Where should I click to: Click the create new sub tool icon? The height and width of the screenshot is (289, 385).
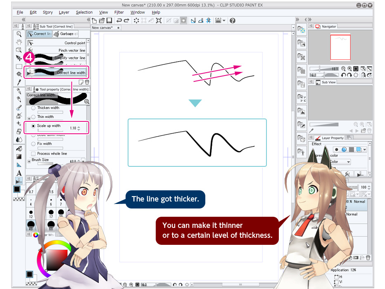coord(81,83)
